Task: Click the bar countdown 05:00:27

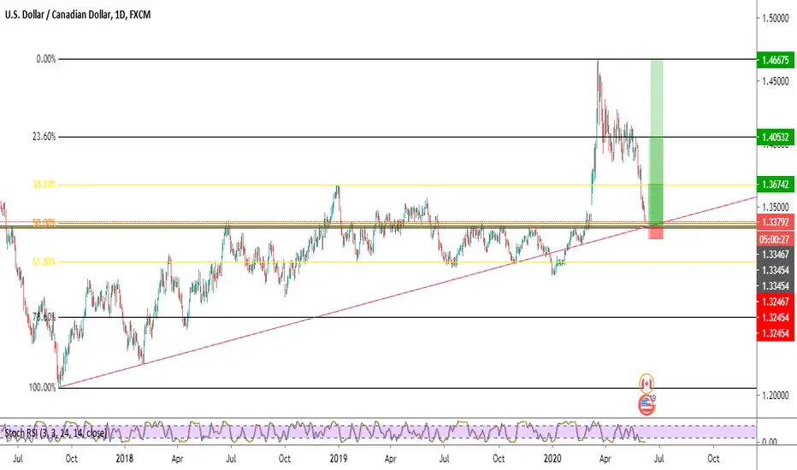Action: pos(775,239)
